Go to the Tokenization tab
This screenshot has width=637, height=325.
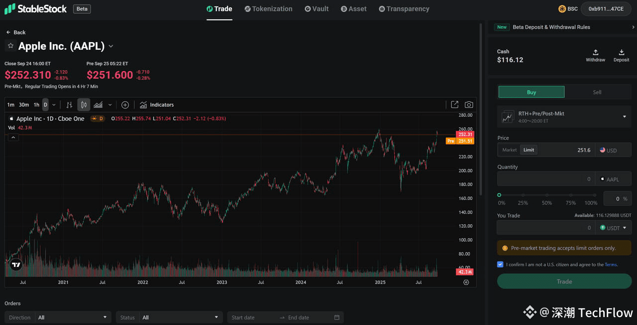pos(268,9)
